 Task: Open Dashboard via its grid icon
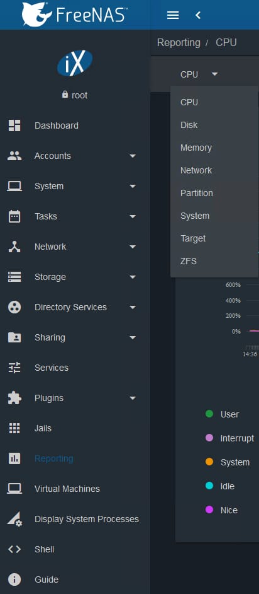pos(14,125)
